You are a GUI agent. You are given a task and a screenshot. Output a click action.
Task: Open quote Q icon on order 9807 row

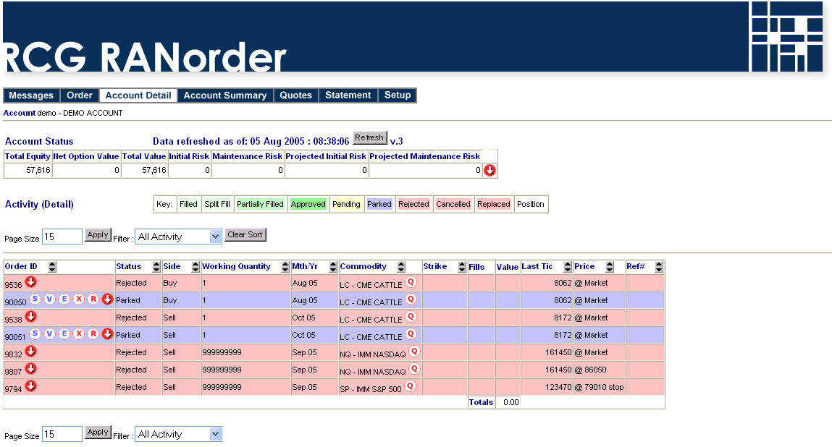414,369
